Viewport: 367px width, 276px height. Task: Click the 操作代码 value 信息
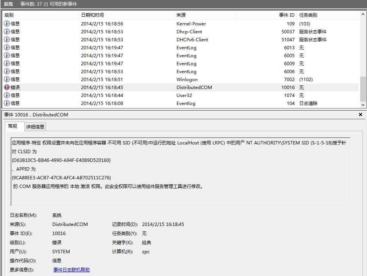point(57,260)
